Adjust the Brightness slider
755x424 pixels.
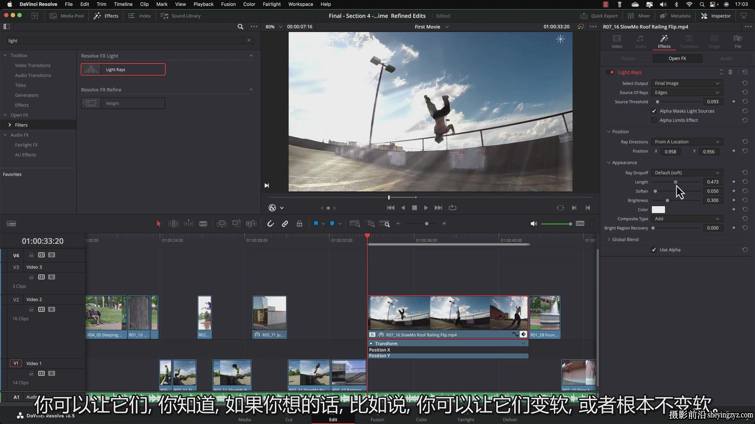pyautogui.click(x=668, y=201)
